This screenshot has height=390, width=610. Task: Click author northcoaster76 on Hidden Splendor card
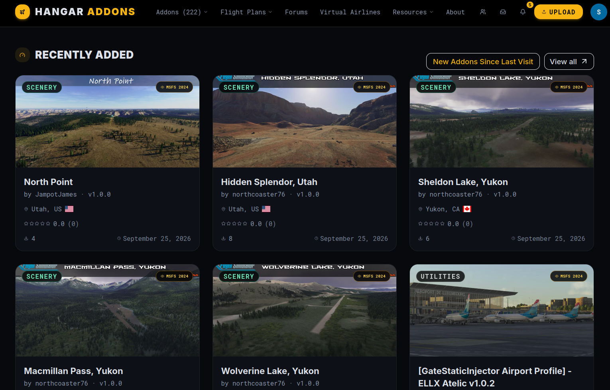(259, 194)
